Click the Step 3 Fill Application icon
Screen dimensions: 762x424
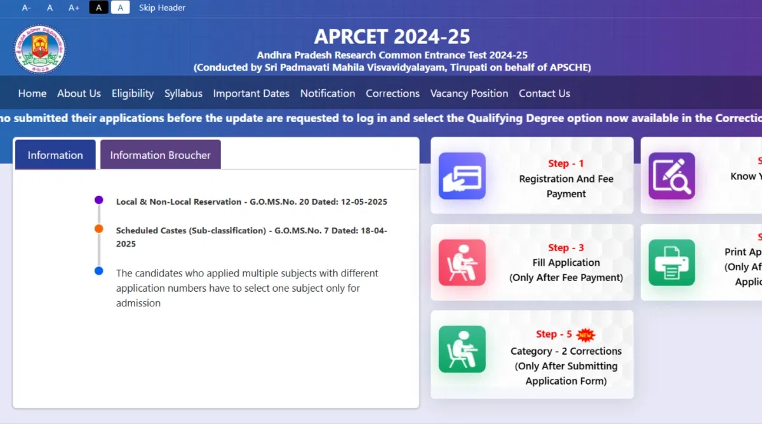coord(462,263)
